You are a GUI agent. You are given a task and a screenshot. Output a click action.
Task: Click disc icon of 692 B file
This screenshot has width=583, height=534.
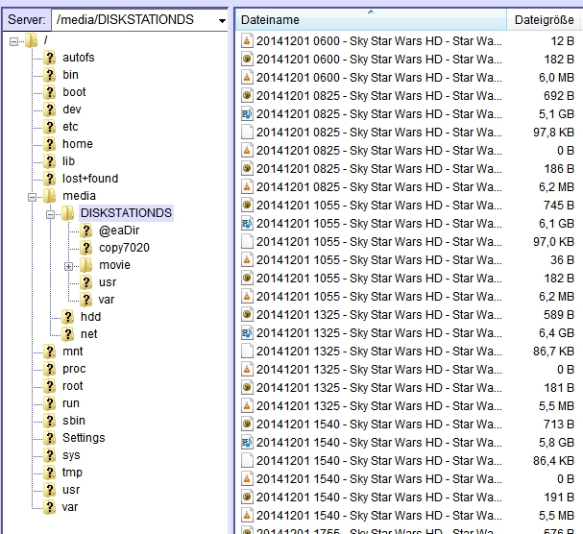pyautogui.click(x=247, y=96)
